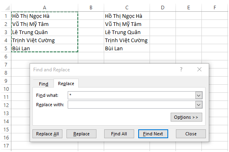Click cell C3 'Lê Trung Quân'

tap(127, 32)
